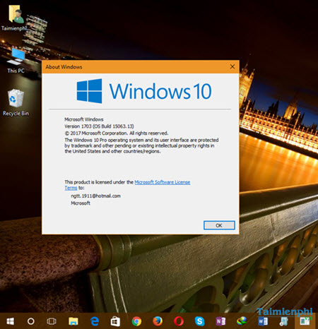The image size is (318, 329).
Task: Open Task View in taskbar
Action: [x=52, y=321]
